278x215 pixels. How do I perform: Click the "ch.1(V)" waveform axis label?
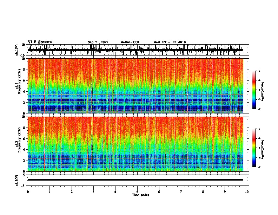click(x=17, y=50)
